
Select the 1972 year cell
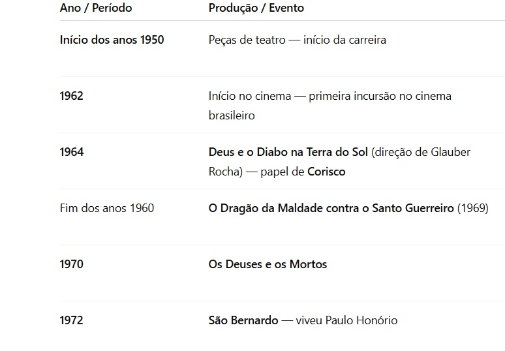click(x=71, y=320)
